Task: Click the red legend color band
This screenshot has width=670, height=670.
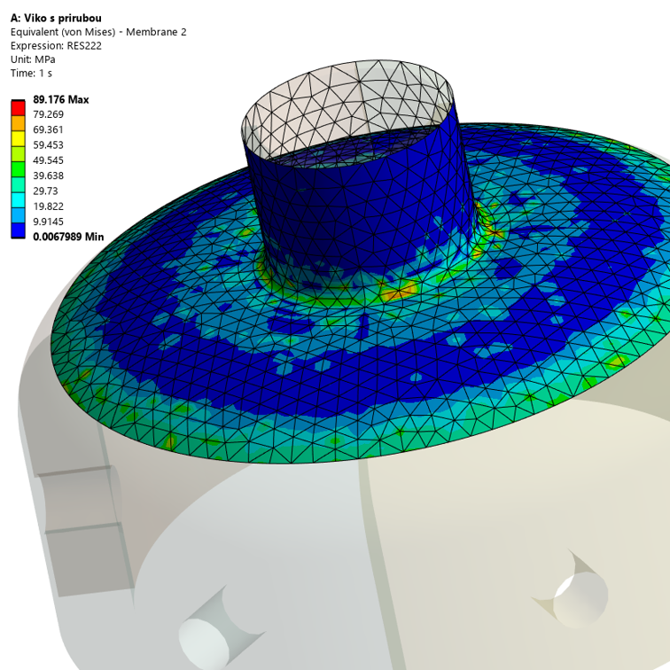Action: [18, 108]
